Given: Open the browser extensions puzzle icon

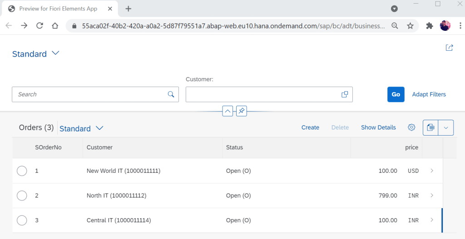Looking at the screenshot, I should tap(429, 26).
